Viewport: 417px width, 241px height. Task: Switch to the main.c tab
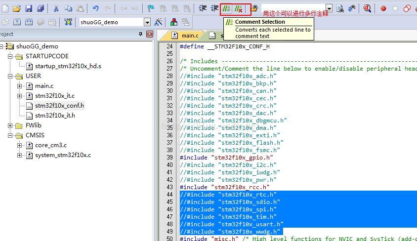[x=186, y=36]
